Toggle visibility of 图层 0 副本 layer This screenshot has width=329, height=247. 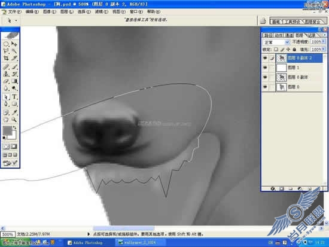265,77
